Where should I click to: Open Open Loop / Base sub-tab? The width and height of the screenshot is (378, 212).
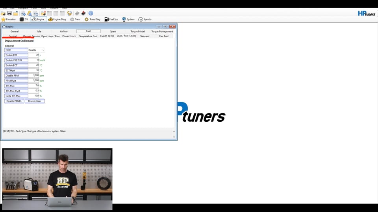(x=50, y=36)
